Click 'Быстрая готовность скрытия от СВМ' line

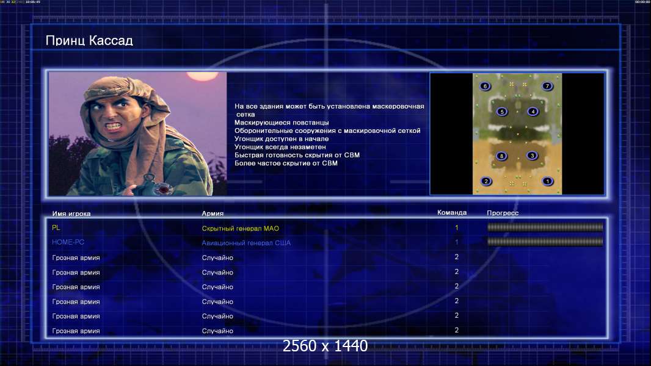pos(297,155)
